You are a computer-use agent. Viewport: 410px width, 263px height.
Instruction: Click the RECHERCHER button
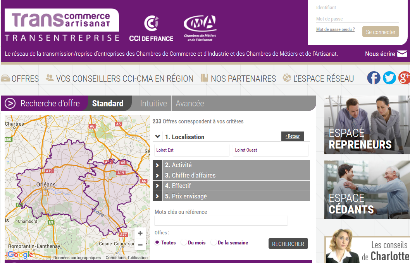click(x=288, y=244)
